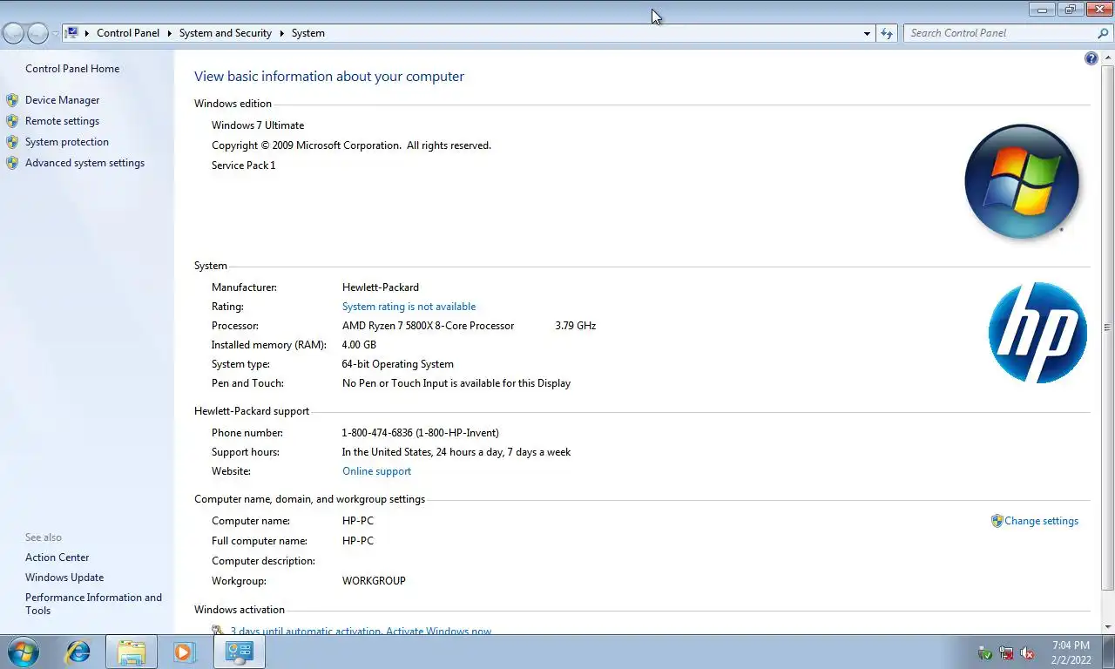Select the Control Panel breadcrumb
The image size is (1115, 669).
coord(128,33)
